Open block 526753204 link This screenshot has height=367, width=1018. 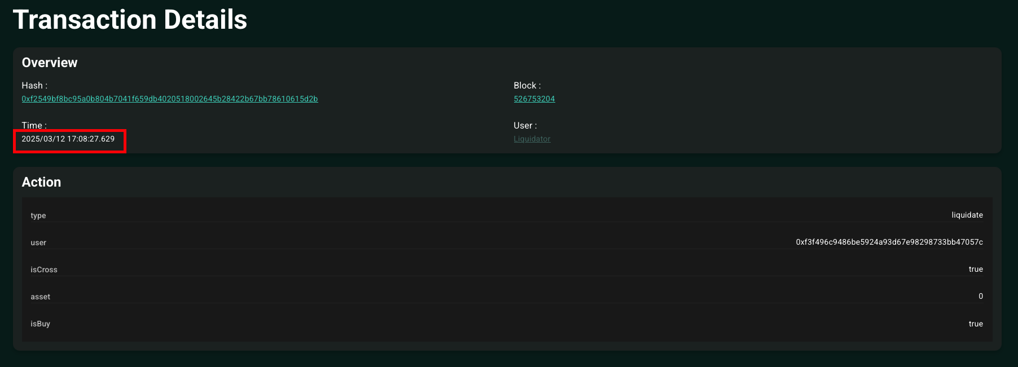(534, 99)
